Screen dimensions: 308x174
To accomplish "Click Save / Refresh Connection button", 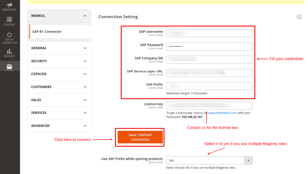I will pyautogui.click(x=140, y=137).
